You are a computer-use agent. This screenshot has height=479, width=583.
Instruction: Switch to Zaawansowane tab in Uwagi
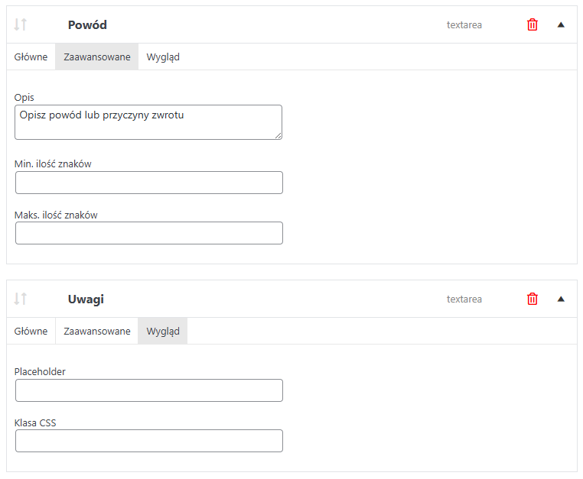pos(97,331)
